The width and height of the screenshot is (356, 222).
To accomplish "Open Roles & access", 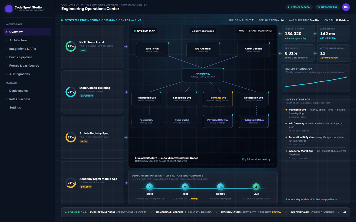I will 28,99.
